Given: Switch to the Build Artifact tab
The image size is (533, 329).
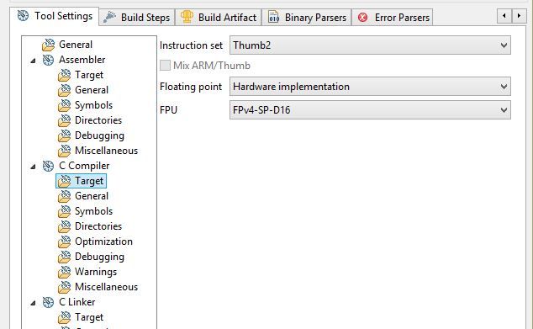Looking at the screenshot, I should [219, 18].
